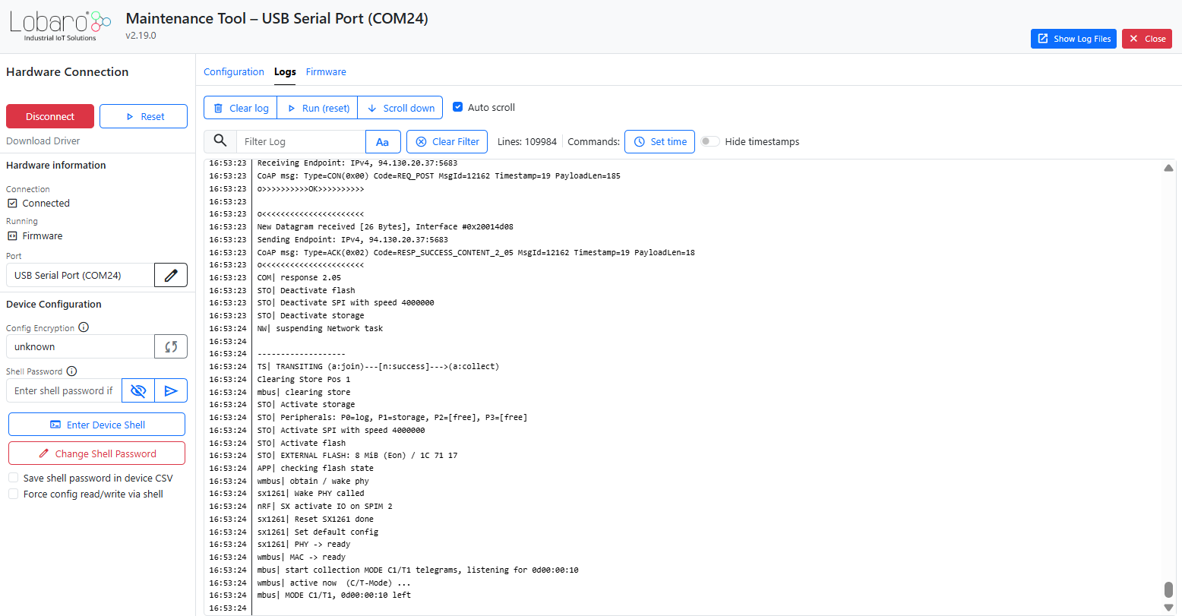
Task: Toggle shell password visibility eye icon
Action: [x=138, y=390]
